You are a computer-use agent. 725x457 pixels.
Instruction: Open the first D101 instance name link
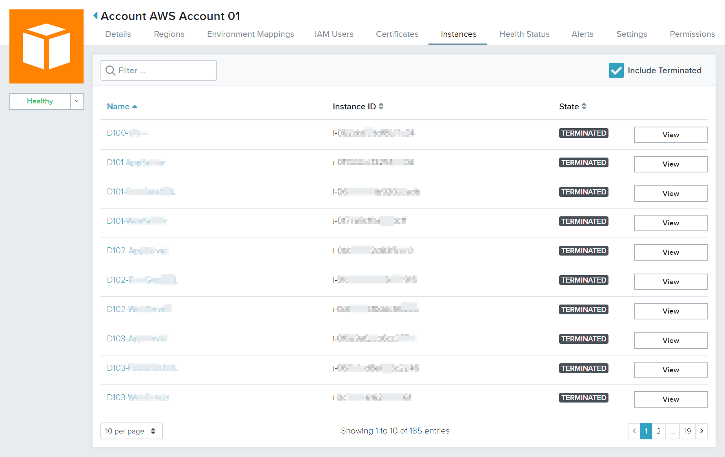[x=136, y=162]
